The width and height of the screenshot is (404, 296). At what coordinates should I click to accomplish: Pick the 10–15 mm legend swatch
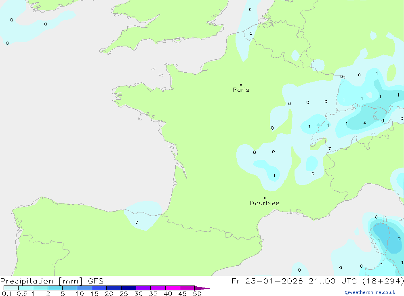[84, 288]
